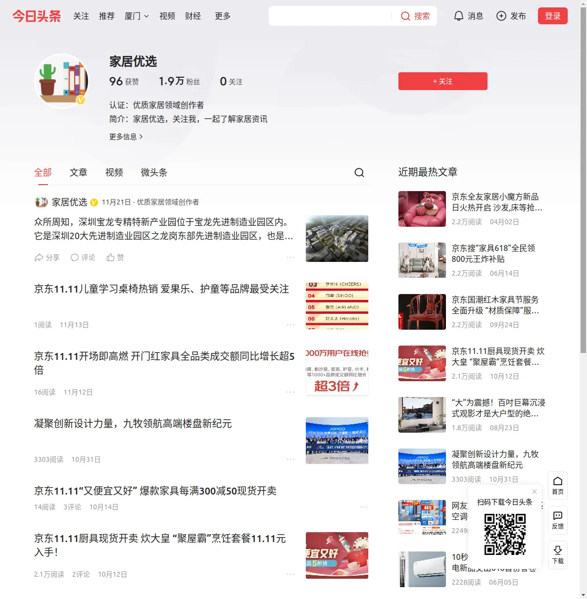Click the air conditioner thumbnail in hot list
This screenshot has height=599, width=587.
tap(422, 569)
